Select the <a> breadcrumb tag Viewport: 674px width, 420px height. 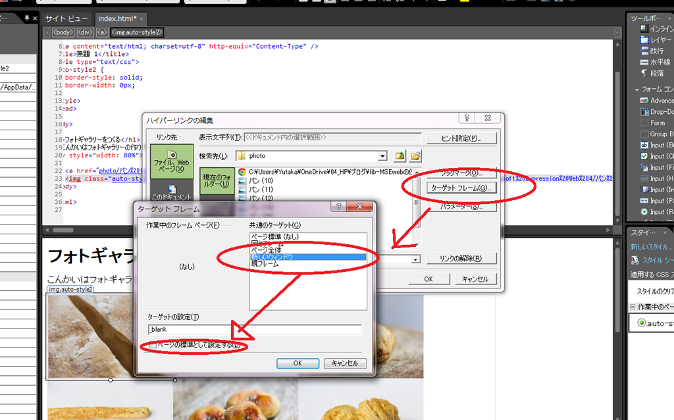[102, 32]
